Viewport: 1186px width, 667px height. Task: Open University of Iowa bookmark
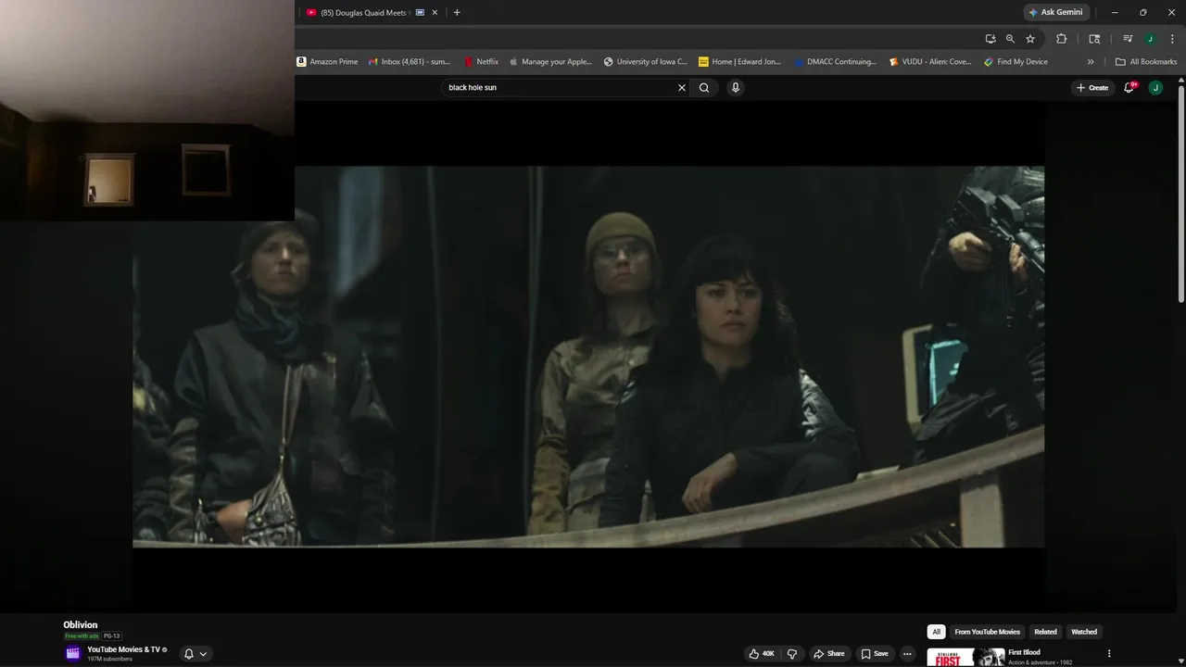pyautogui.click(x=646, y=62)
